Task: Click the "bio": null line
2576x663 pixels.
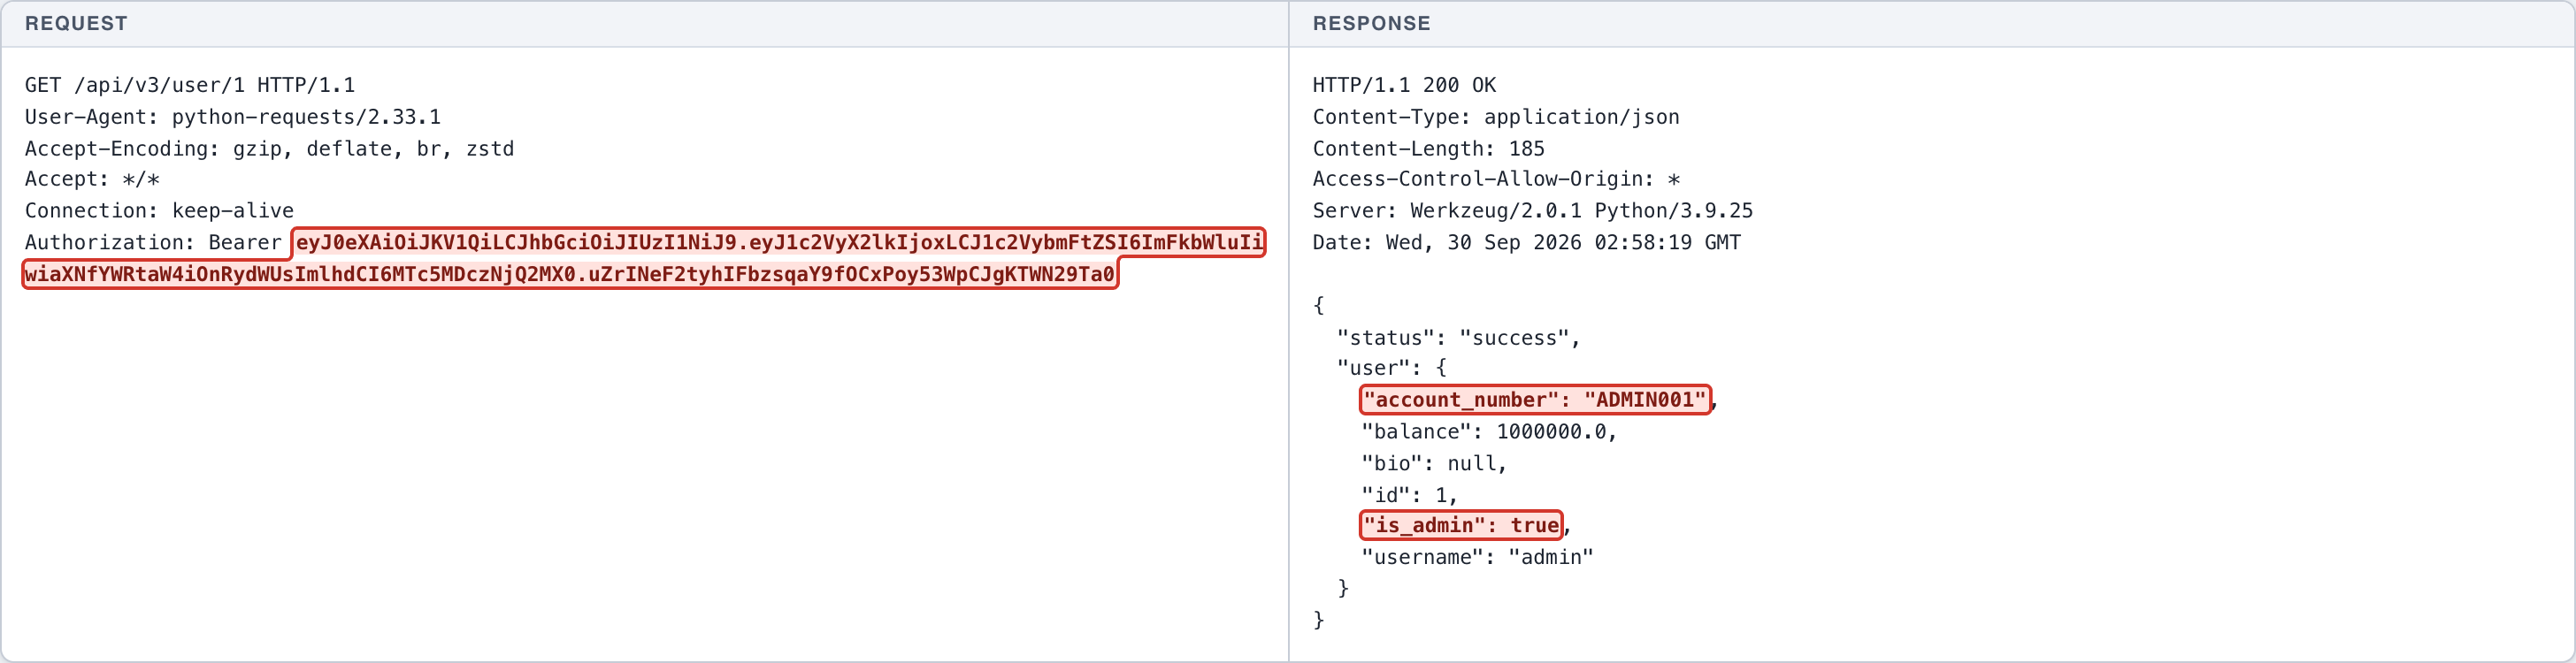Action: point(1434,463)
